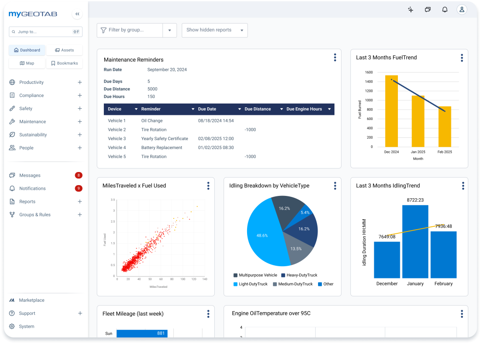Open the Filter by group dropdown arrow

(170, 30)
